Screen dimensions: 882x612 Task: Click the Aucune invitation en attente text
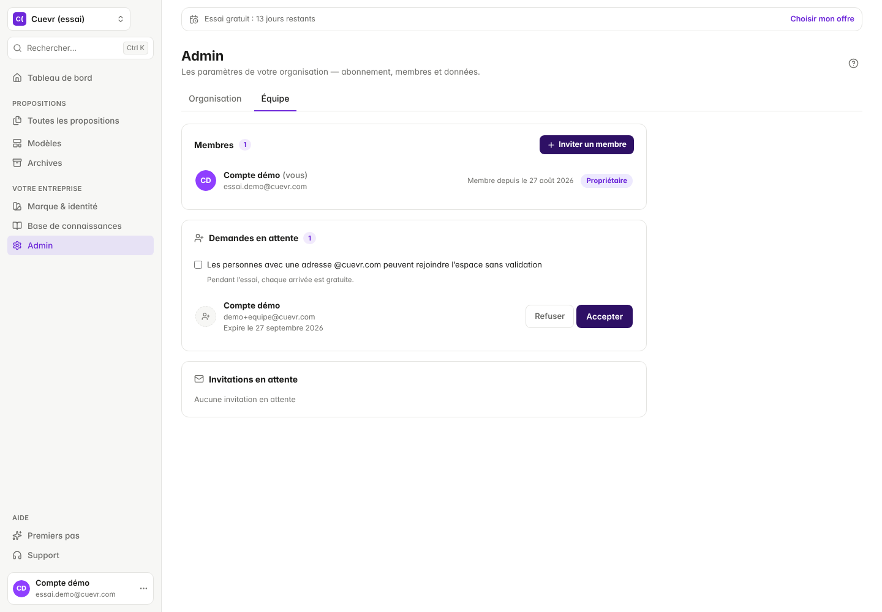pyautogui.click(x=245, y=400)
